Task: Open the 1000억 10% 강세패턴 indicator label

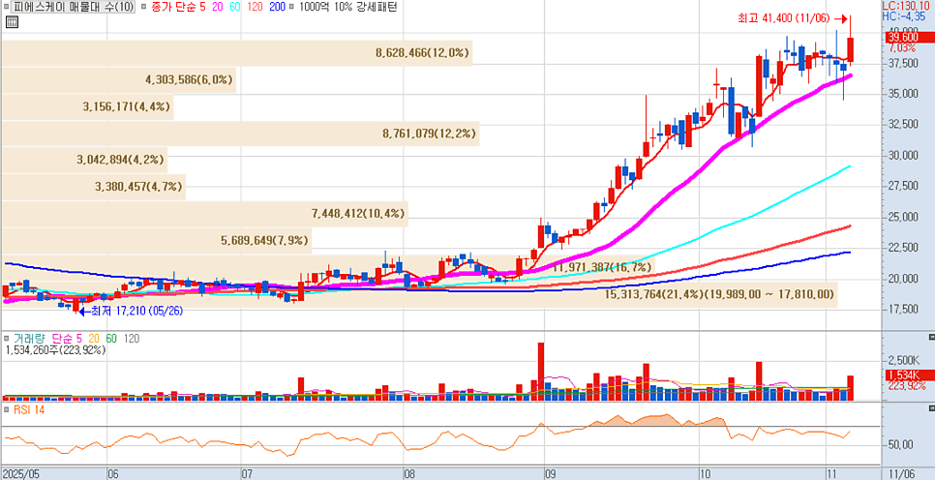Action: pyautogui.click(x=348, y=7)
